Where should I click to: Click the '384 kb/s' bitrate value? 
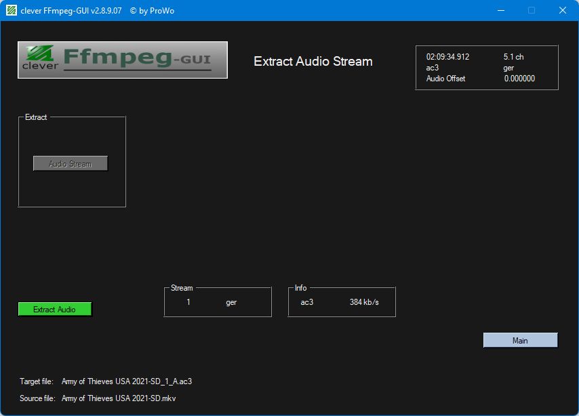tap(364, 302)
